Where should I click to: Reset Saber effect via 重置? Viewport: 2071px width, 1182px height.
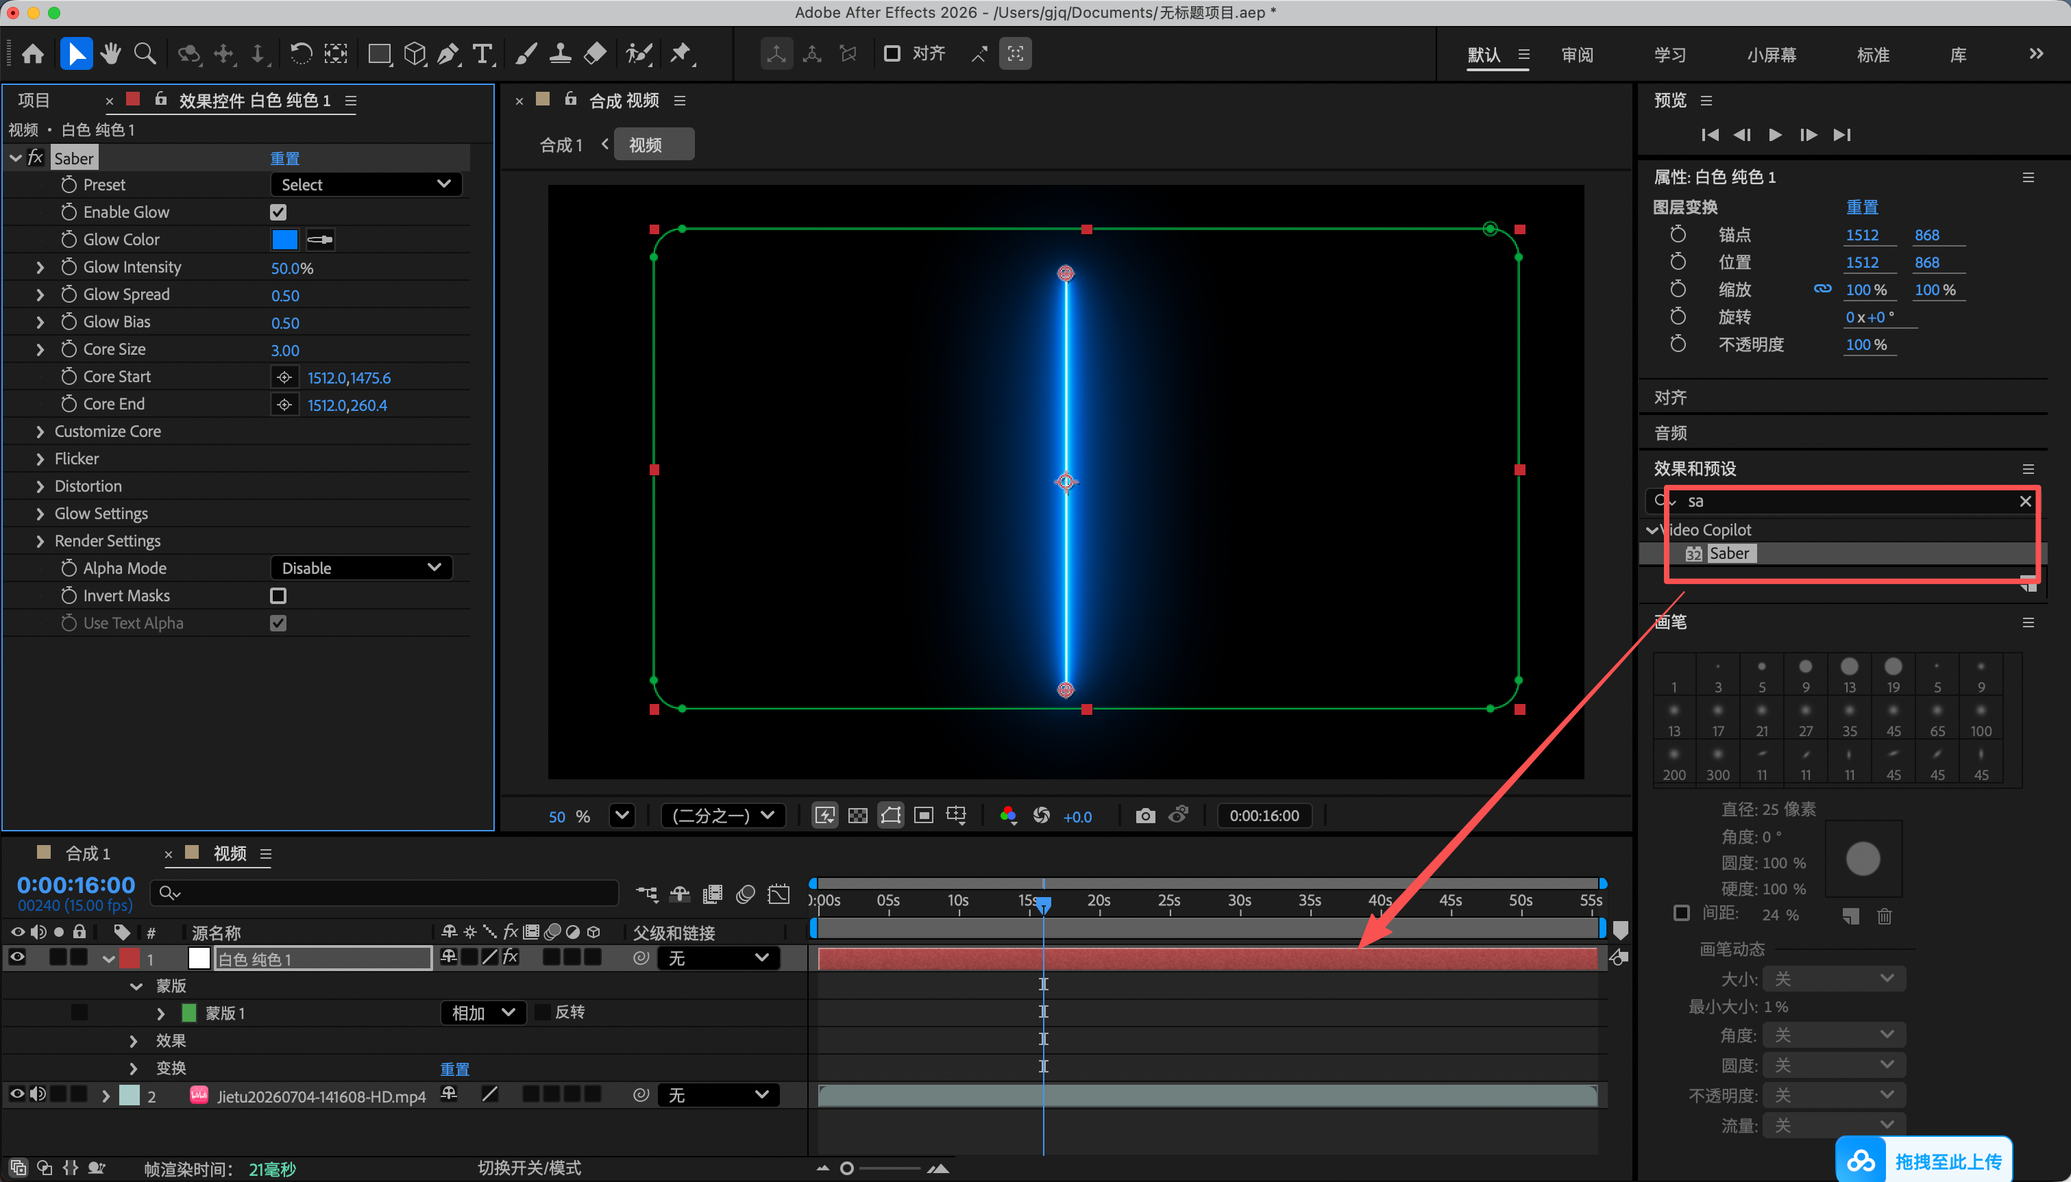[x=285, y=158]
